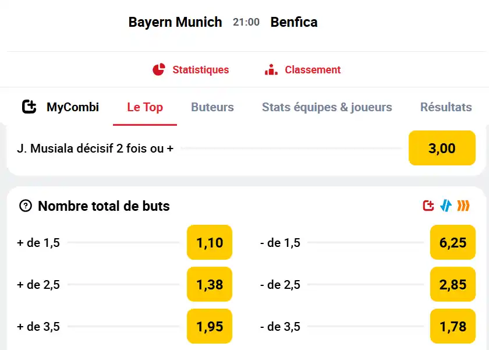Click the Statistiques pie chart icon

tap(159, 69)
